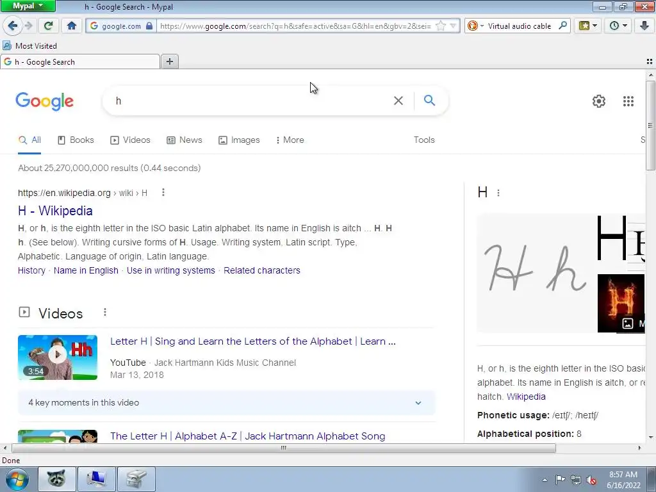This screenshot has width=656, height=492.
Task: Open the drive utility taskbar icon
Action: click(x=136, y=479)
